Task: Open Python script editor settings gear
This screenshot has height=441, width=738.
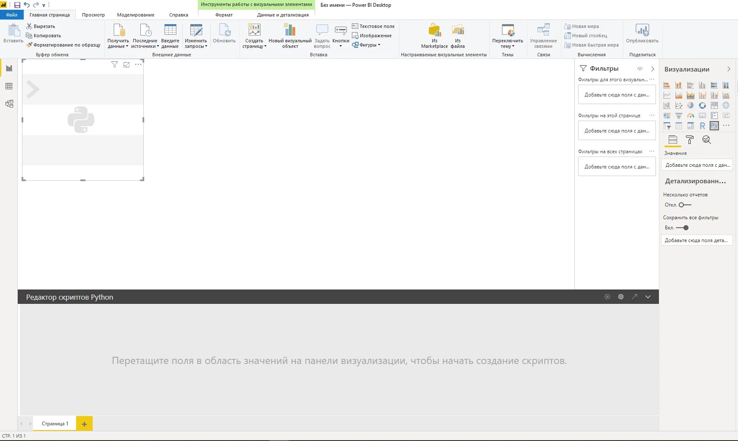Action: click(621, 297)
